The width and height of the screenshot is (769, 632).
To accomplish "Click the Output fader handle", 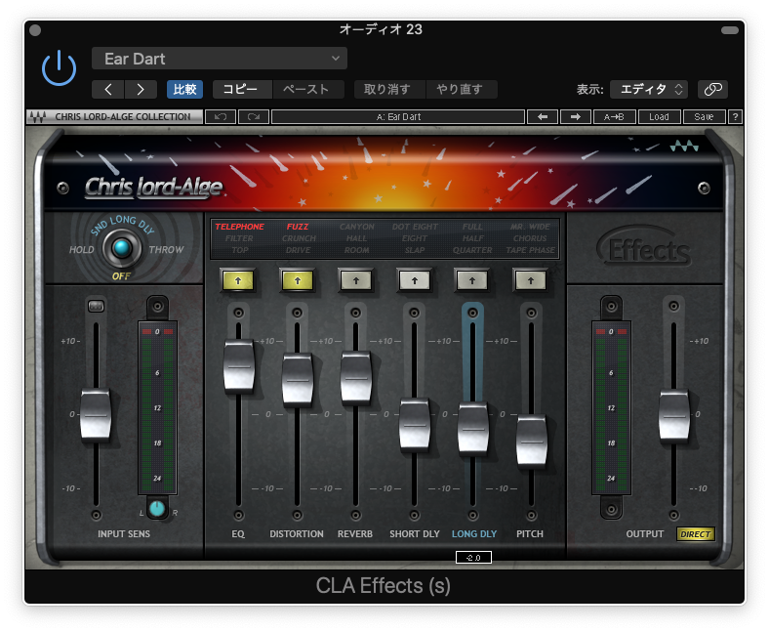I will click(x=674, y=415).
